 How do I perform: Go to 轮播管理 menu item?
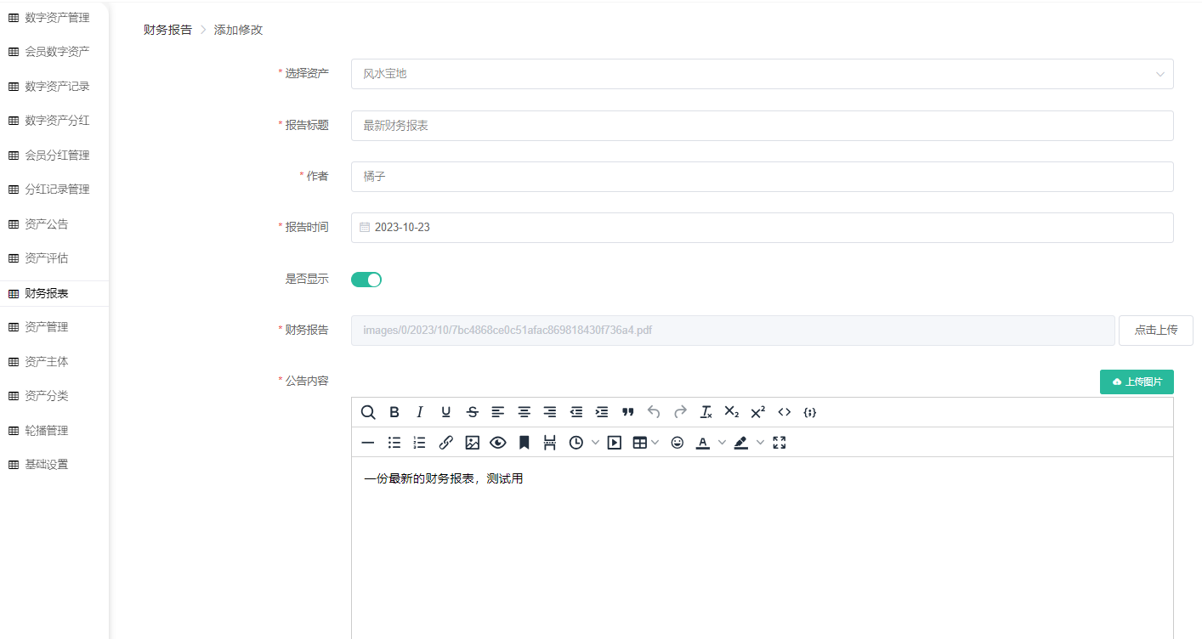pos(47,431)
